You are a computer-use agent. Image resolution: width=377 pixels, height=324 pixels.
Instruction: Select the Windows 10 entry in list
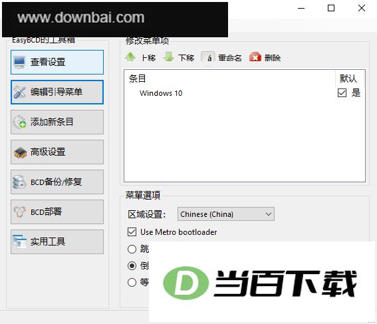tap(161, 93)
